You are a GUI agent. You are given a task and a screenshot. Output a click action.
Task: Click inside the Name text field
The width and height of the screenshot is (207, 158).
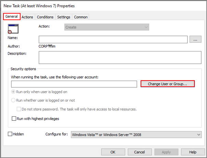113,39
